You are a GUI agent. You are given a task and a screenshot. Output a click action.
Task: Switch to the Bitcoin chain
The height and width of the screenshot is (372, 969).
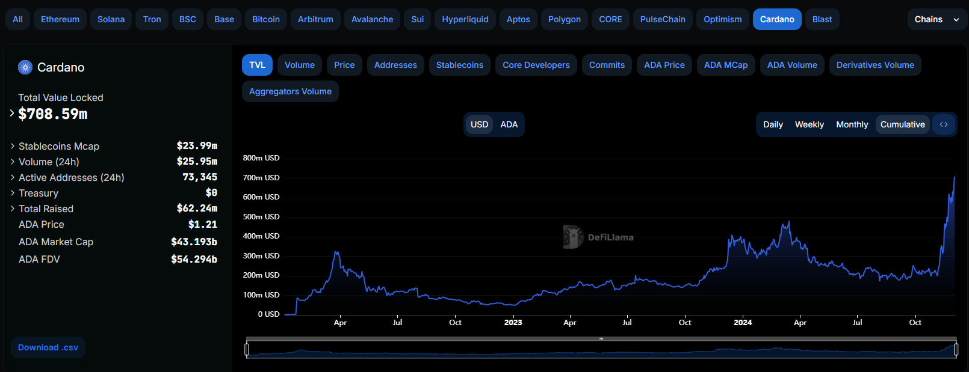266,19
